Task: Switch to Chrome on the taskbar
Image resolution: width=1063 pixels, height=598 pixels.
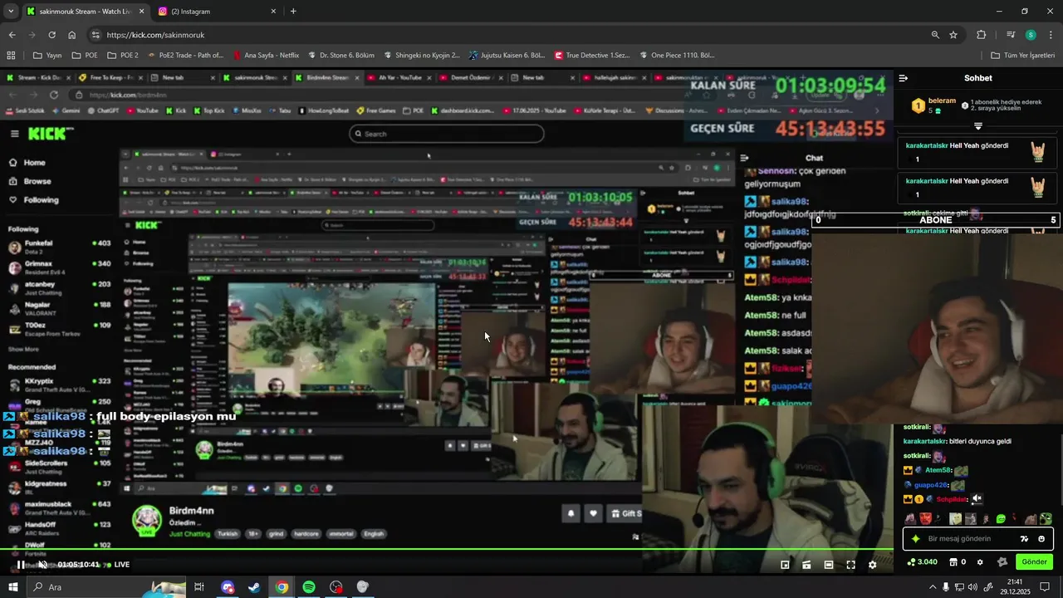Action: click(x=282, y=587)
